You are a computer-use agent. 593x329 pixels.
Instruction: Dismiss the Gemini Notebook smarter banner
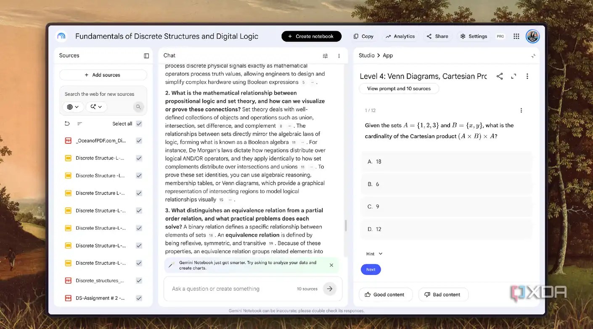coord(331,265)
